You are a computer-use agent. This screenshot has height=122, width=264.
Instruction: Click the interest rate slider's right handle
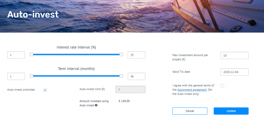[x=121, y=55]
